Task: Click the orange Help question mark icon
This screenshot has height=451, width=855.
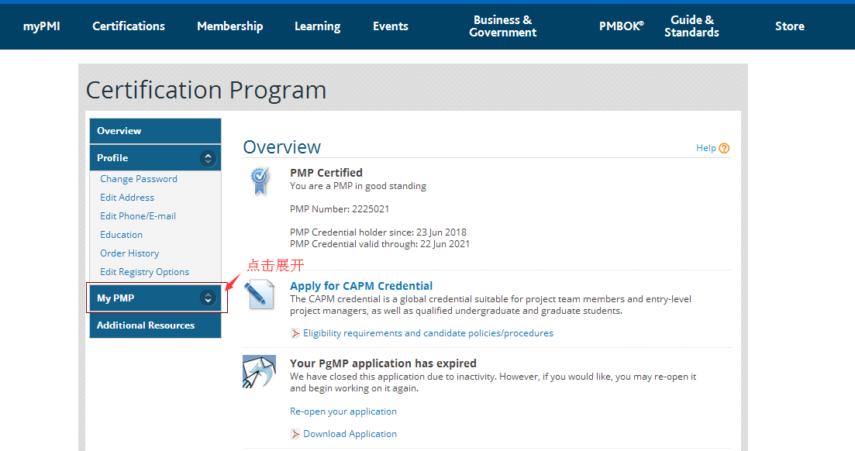Action: 724,148
